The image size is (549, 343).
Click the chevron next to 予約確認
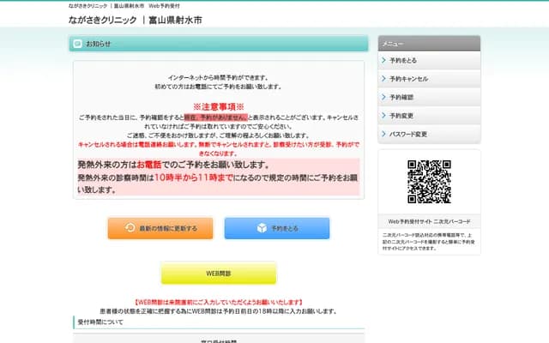coord(383,97)
